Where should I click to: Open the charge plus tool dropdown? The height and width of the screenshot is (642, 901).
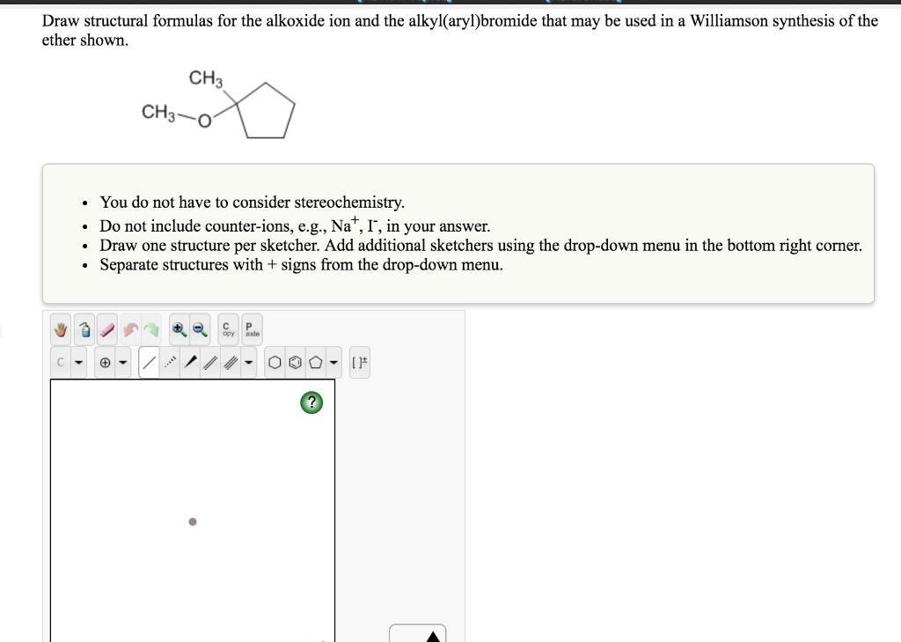(121, 362)
